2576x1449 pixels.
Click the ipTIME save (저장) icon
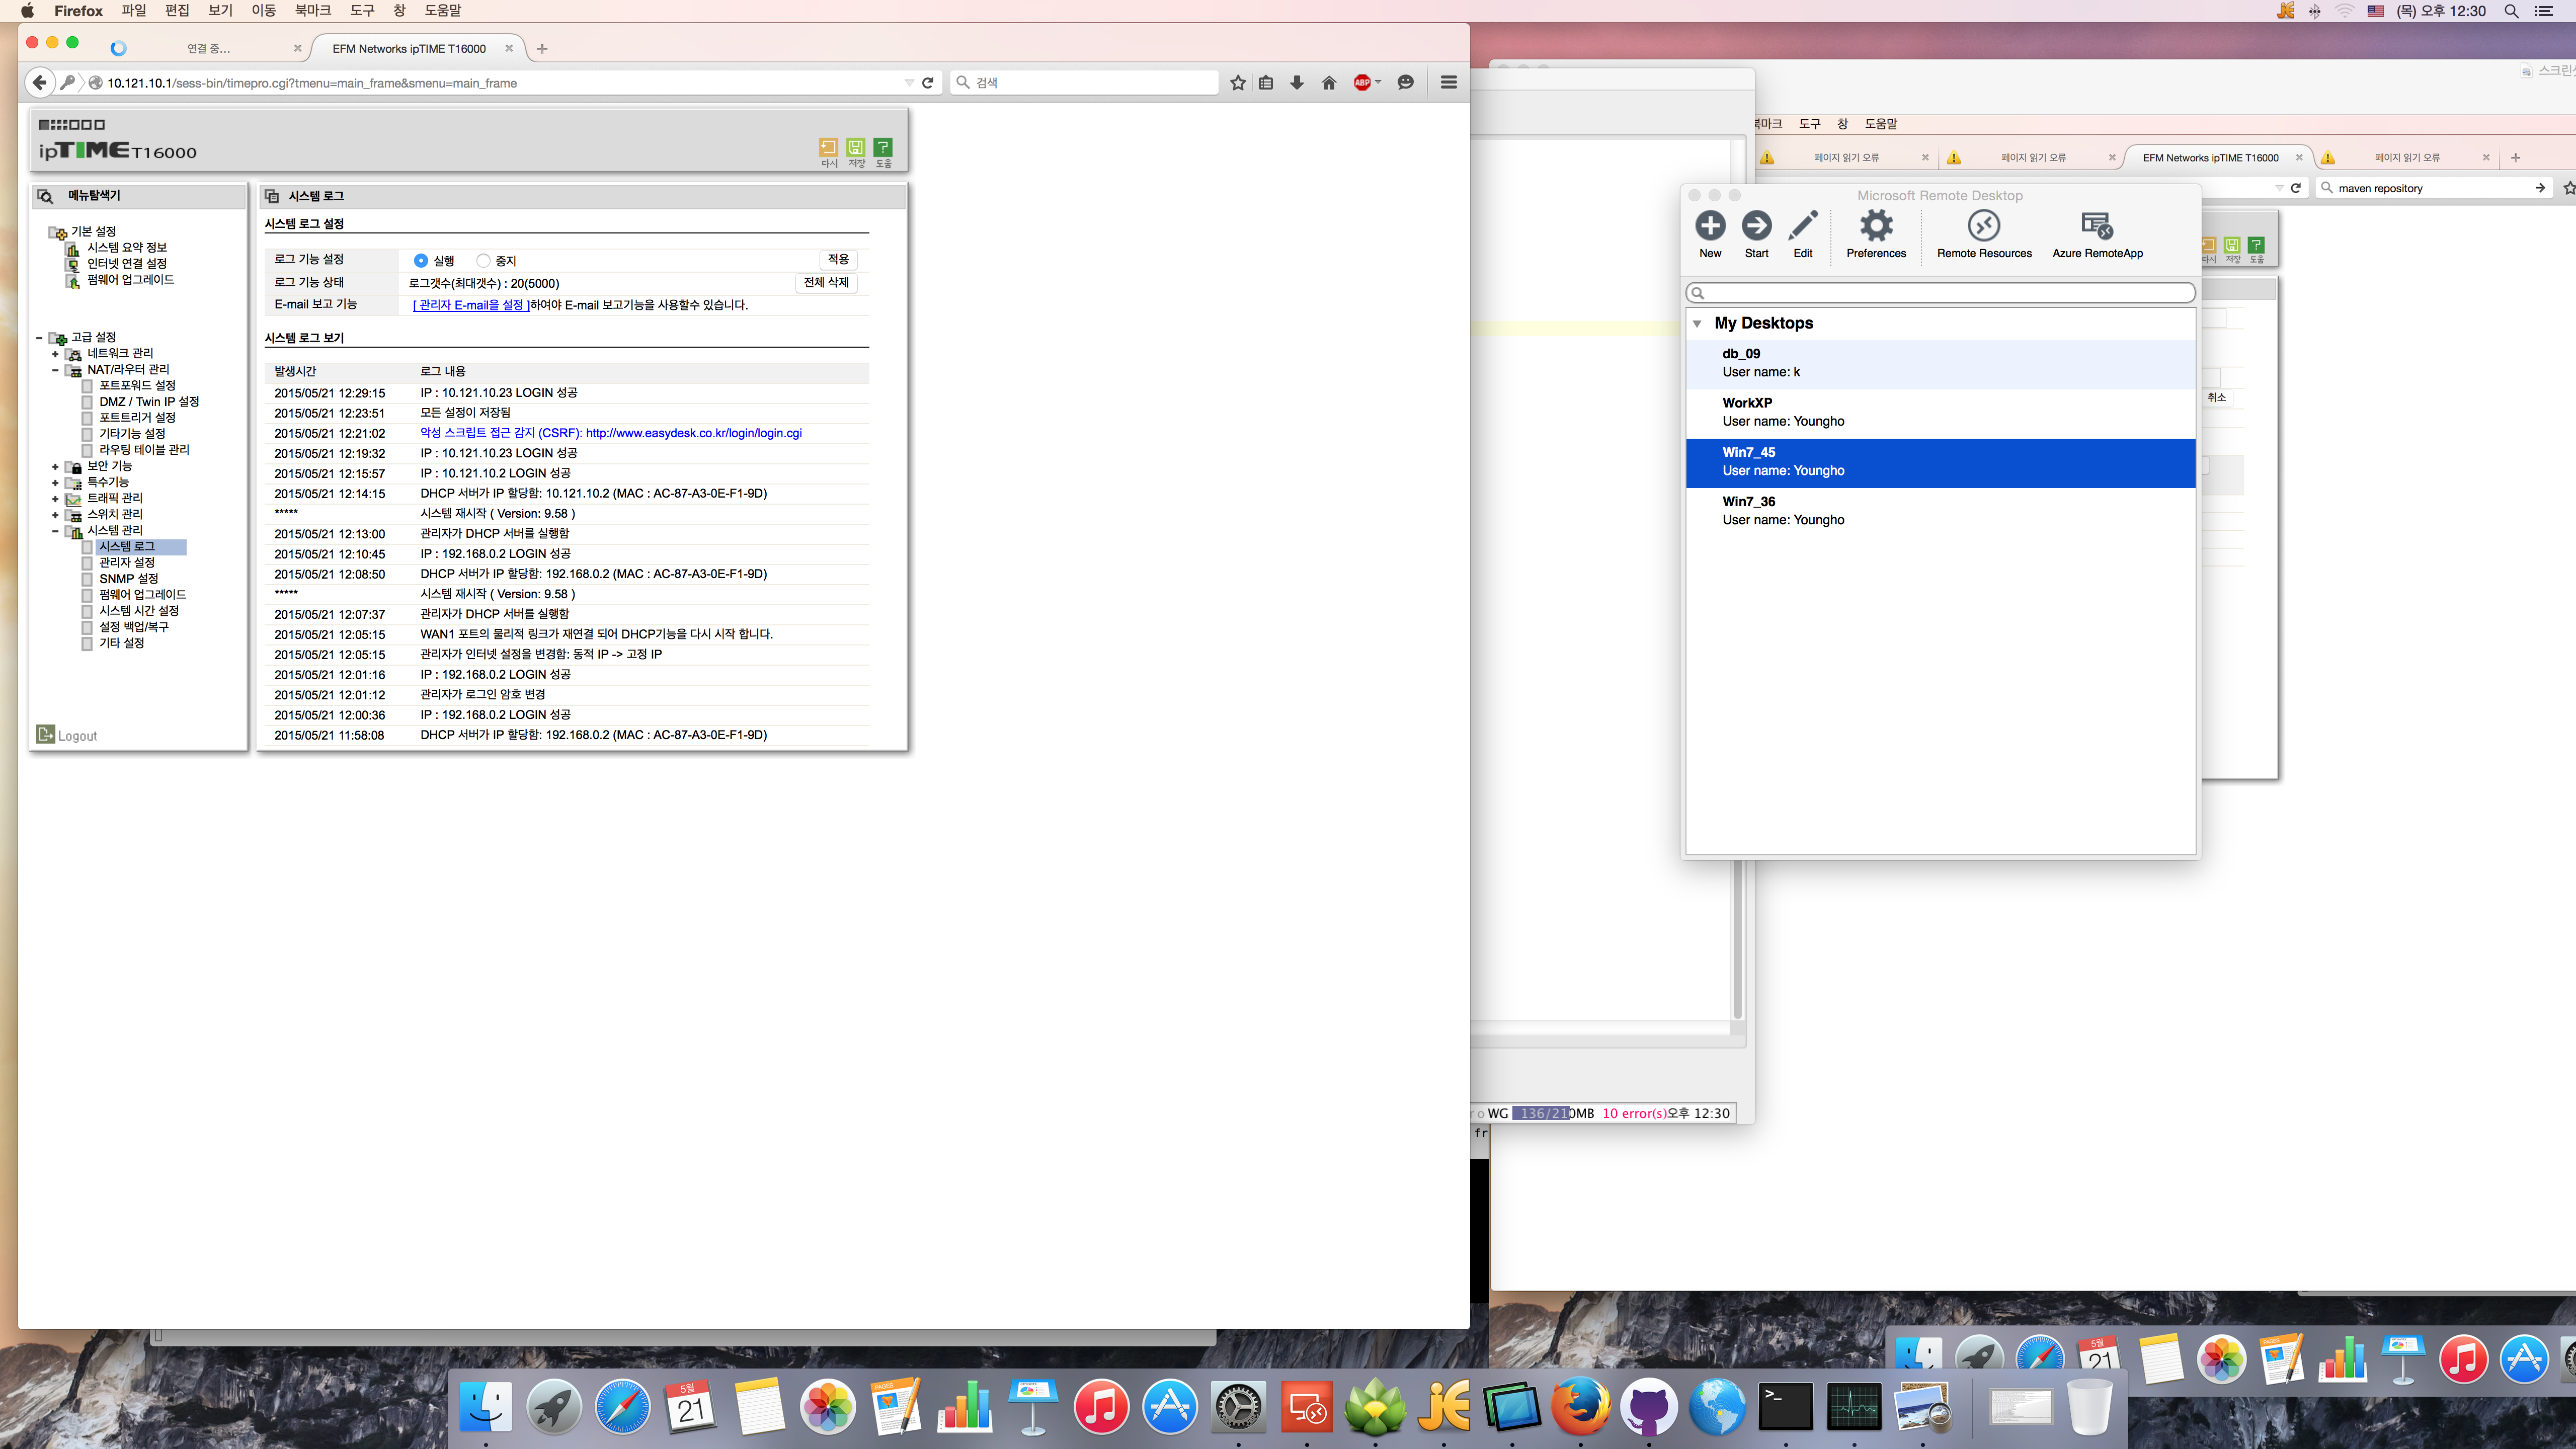point(856,148)
